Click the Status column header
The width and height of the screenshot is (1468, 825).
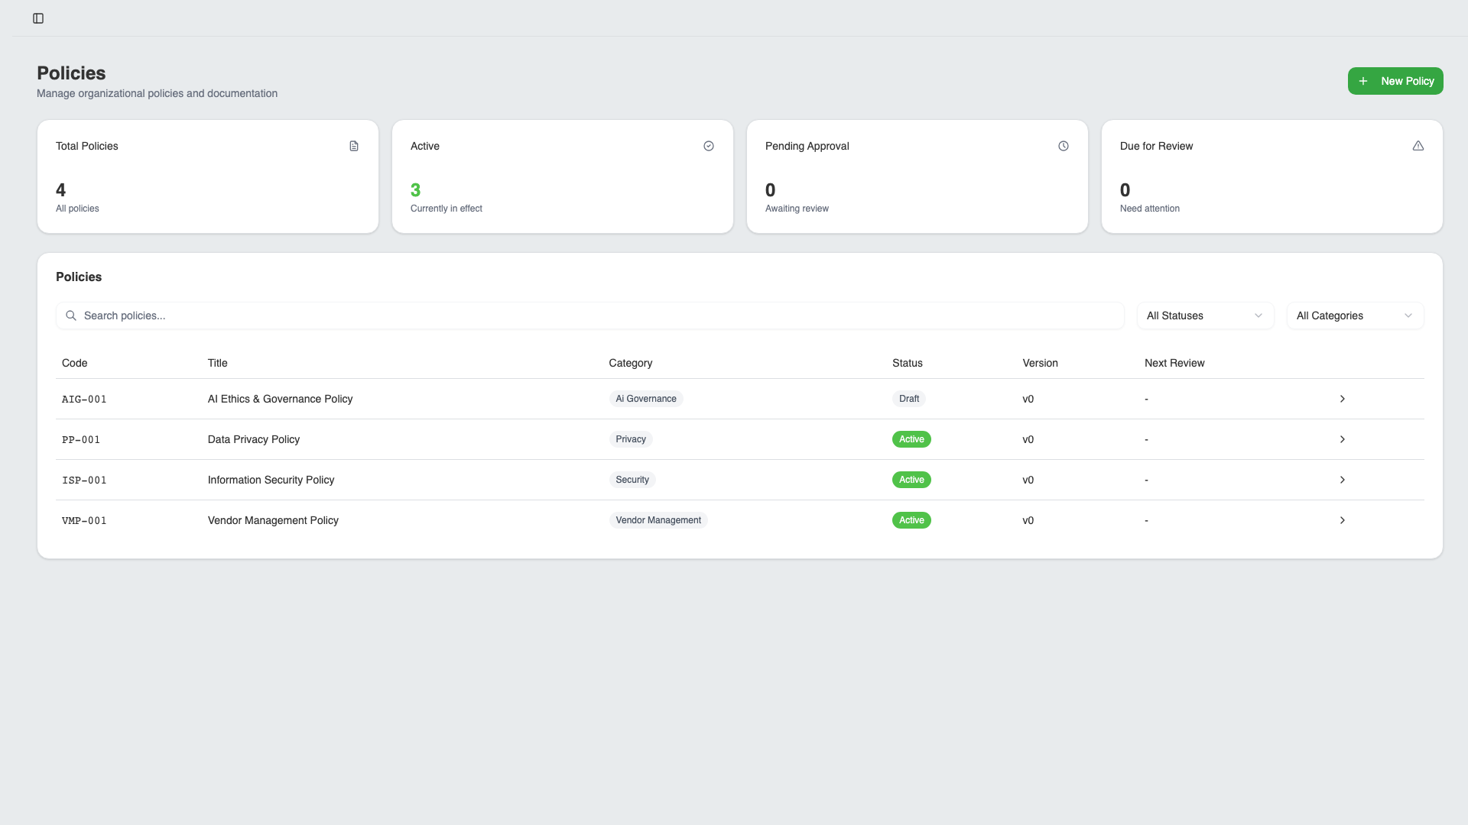pyautogui.click(x=907, y=363)
